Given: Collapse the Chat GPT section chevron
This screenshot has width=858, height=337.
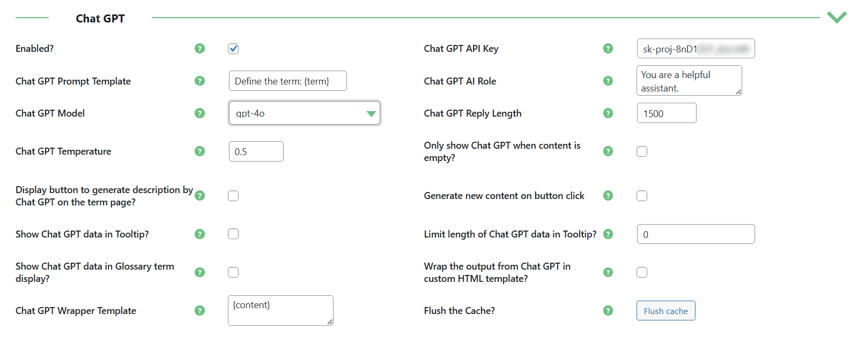Looking at the screenshot, I should [836, 17].
